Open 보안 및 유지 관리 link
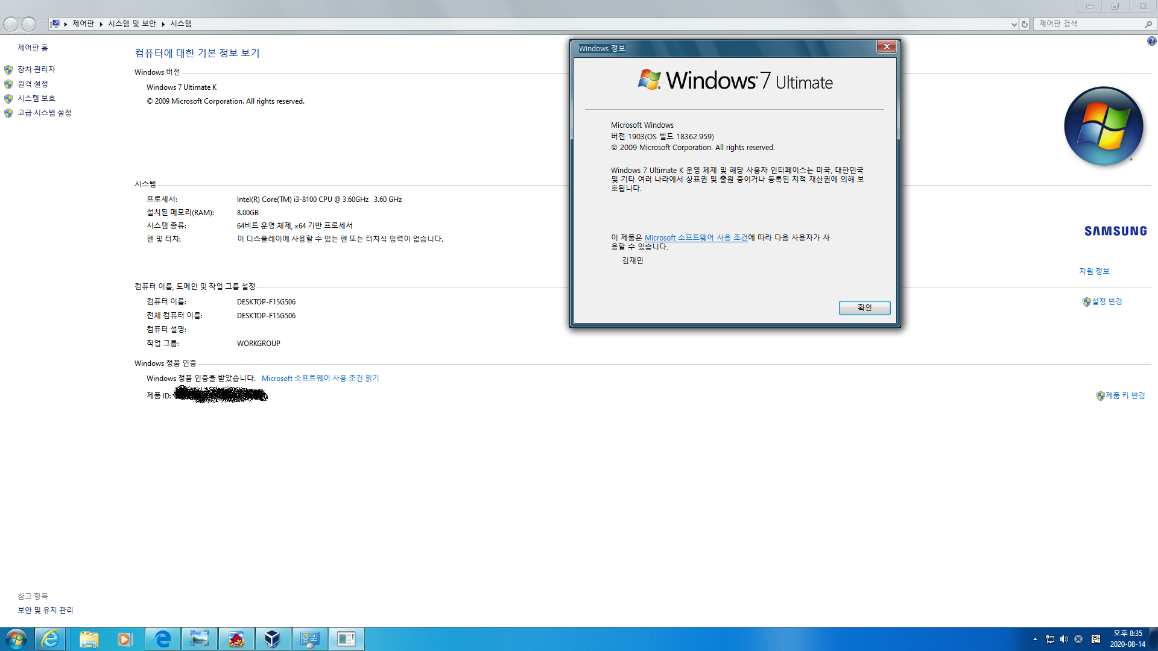 (x=45, y=610)
